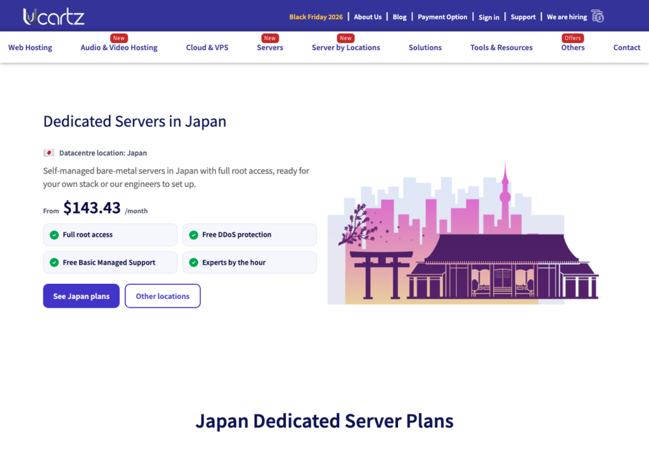649x456 pixels.
Task: Open the Black Friday 2026 link
Action: click(x=316, y=17)
